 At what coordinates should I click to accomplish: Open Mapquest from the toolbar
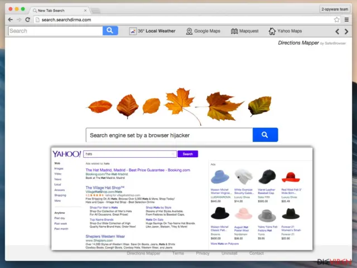(244, 31)
